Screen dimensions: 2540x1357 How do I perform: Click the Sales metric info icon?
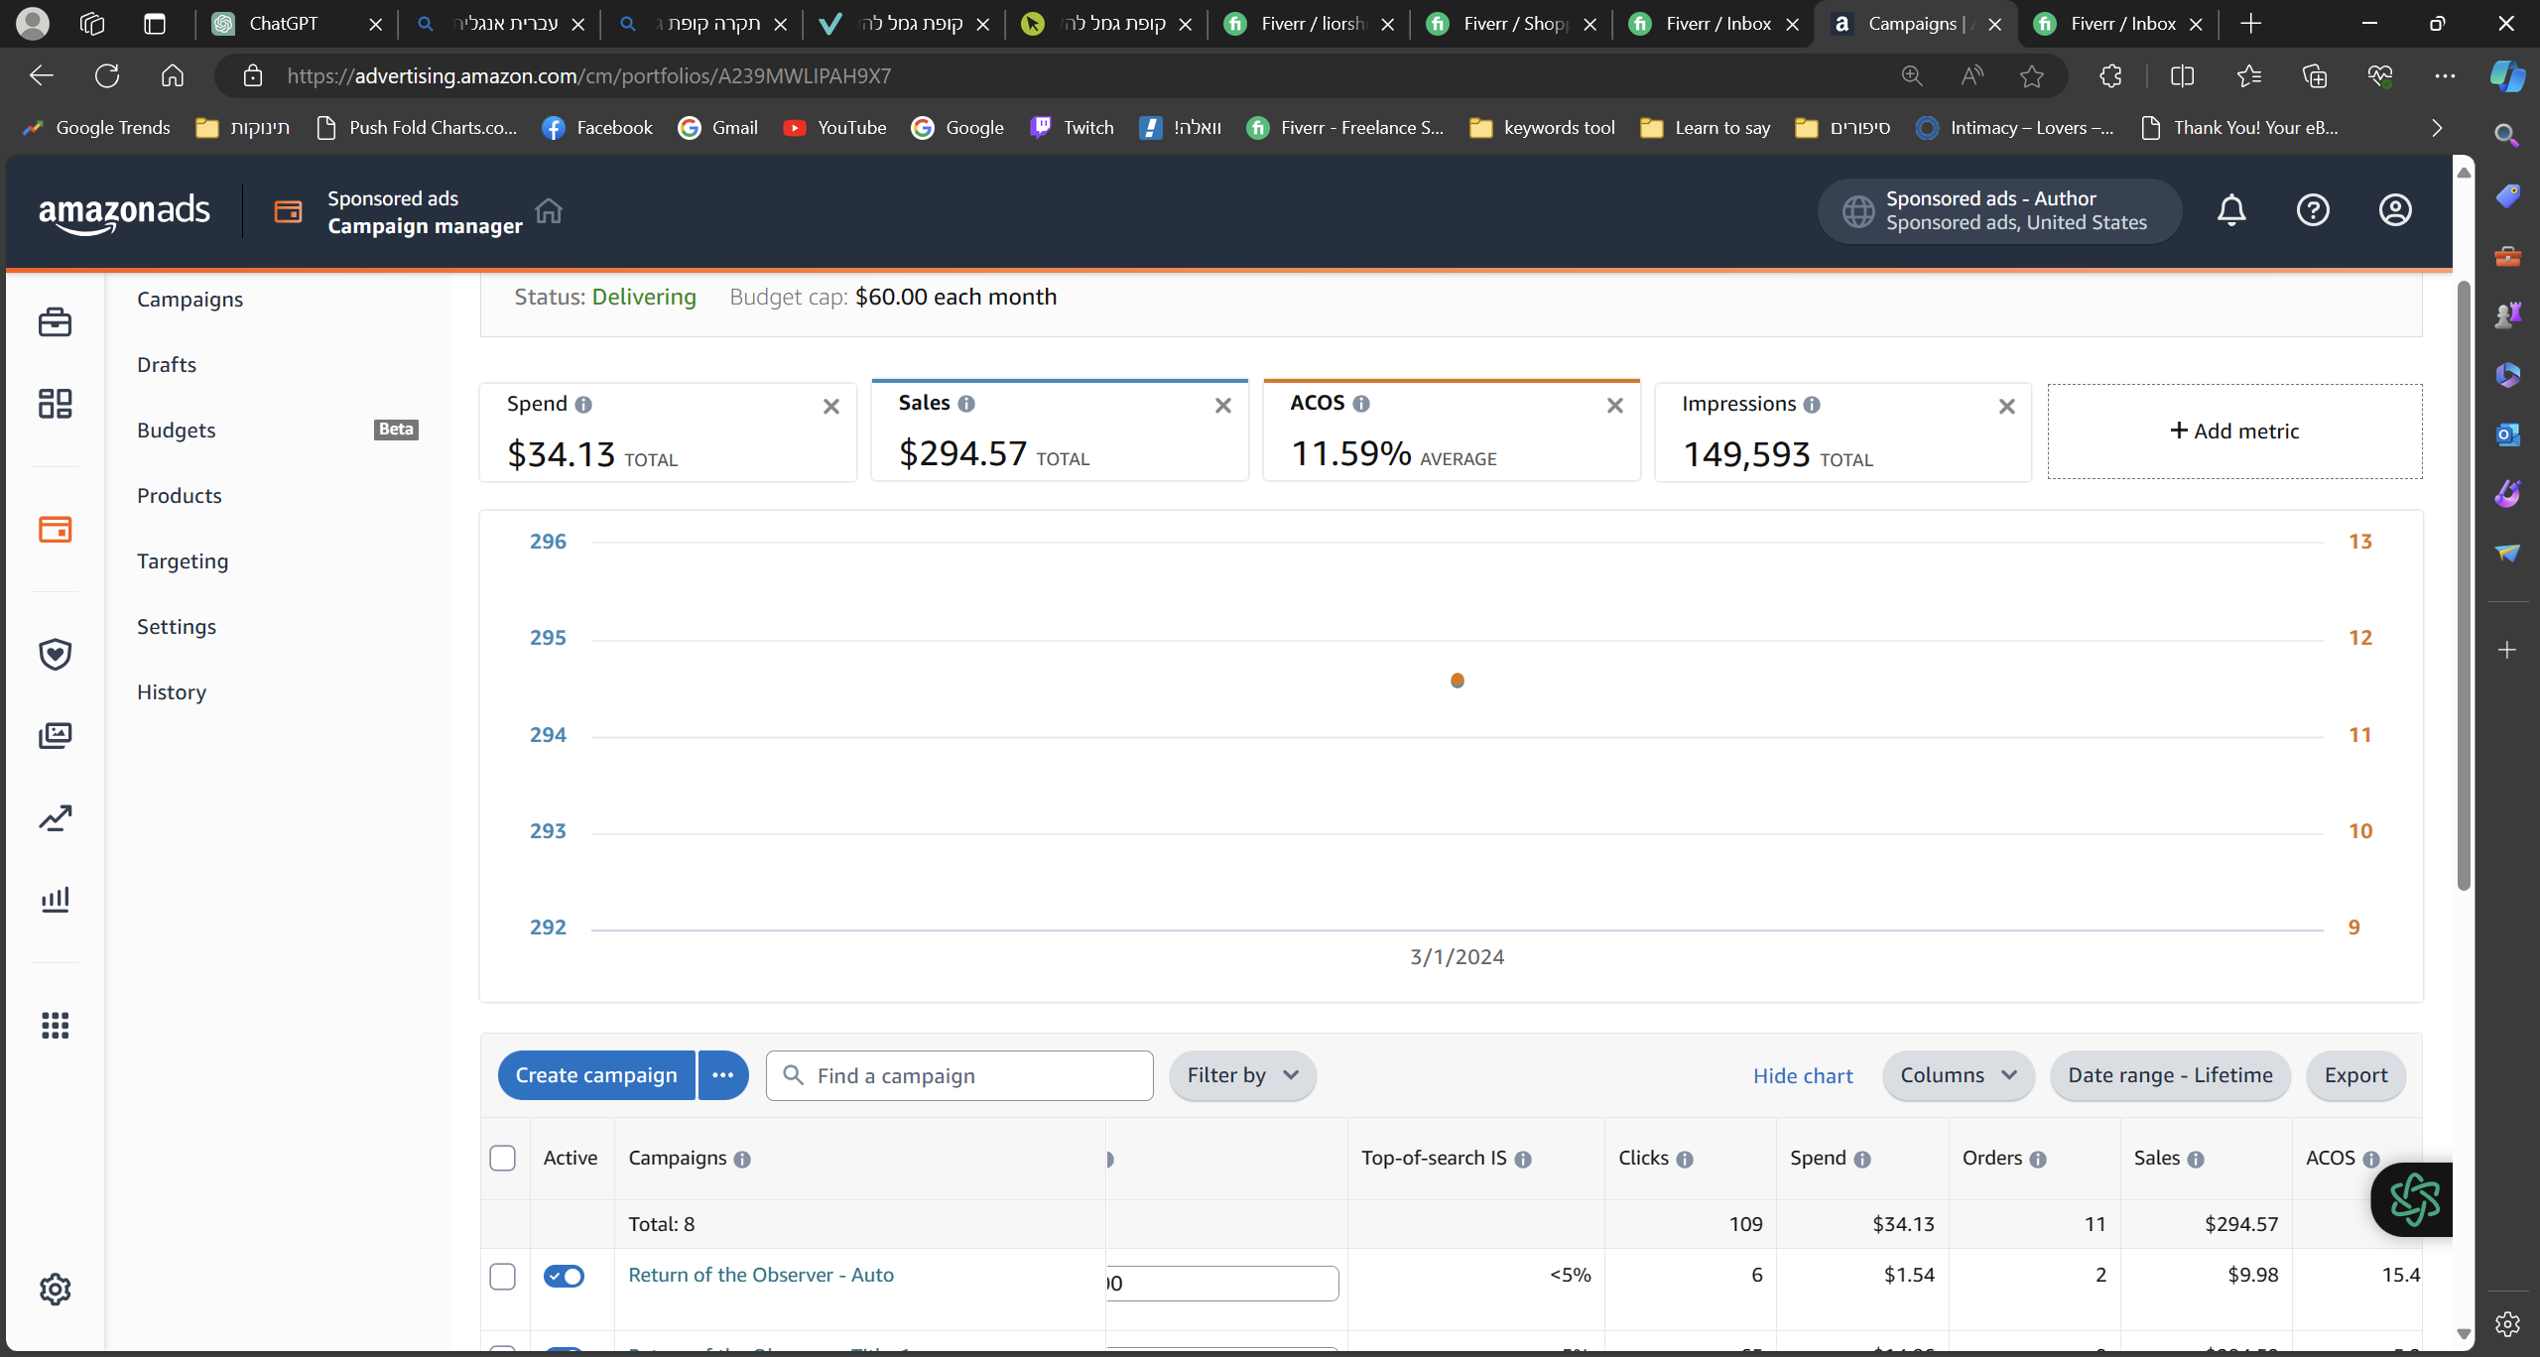(966, 404)
